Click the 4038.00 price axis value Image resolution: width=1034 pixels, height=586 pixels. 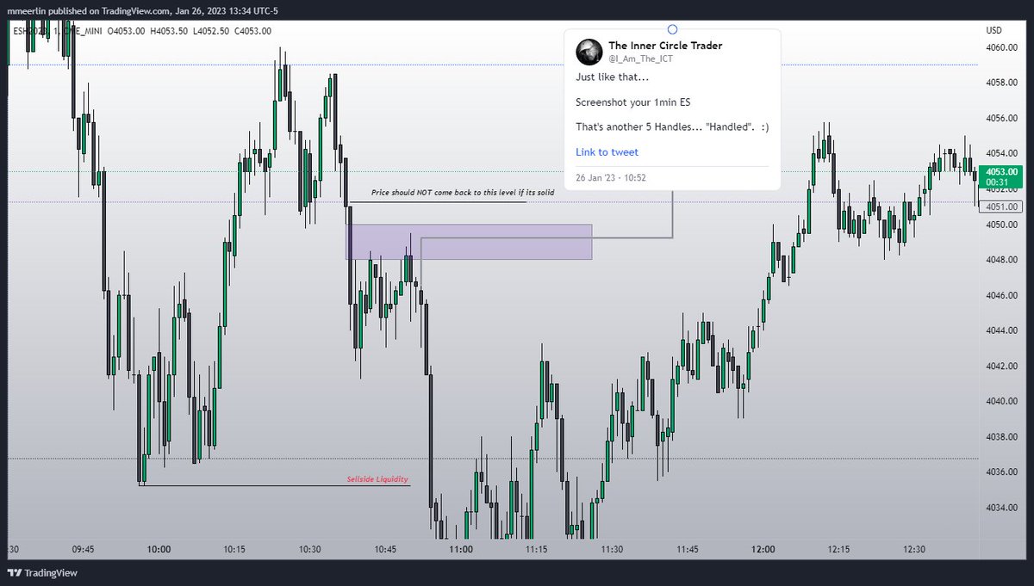(x=1002, y=436)
